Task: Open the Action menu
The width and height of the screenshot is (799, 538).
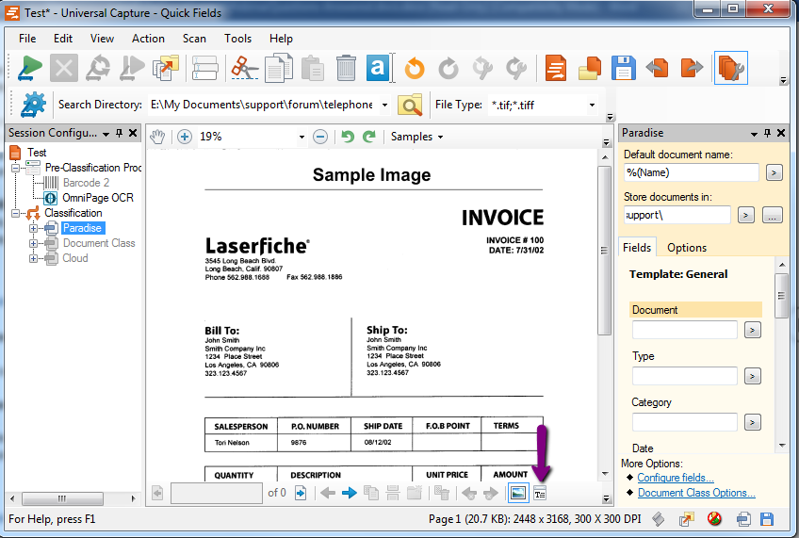Action: click(148, 39)
